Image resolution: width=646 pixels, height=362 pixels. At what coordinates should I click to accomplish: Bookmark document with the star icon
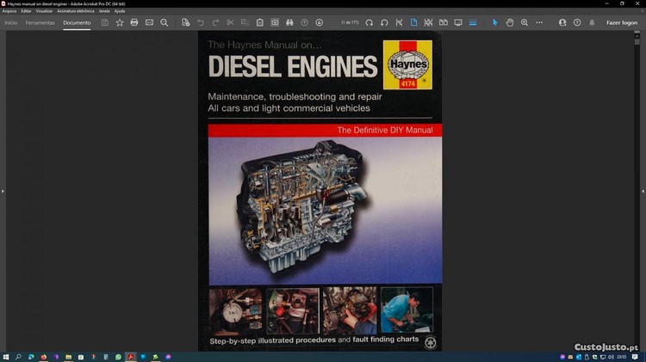point(120,22)
